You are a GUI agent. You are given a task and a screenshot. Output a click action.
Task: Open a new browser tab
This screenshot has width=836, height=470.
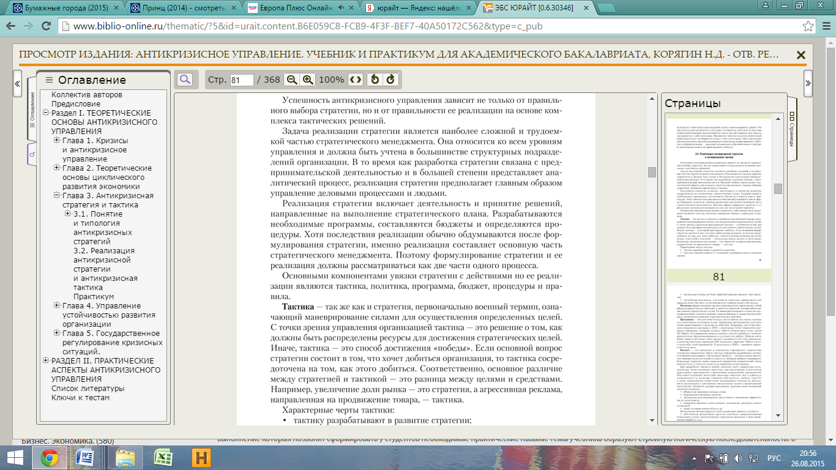[x=606, y=9]
